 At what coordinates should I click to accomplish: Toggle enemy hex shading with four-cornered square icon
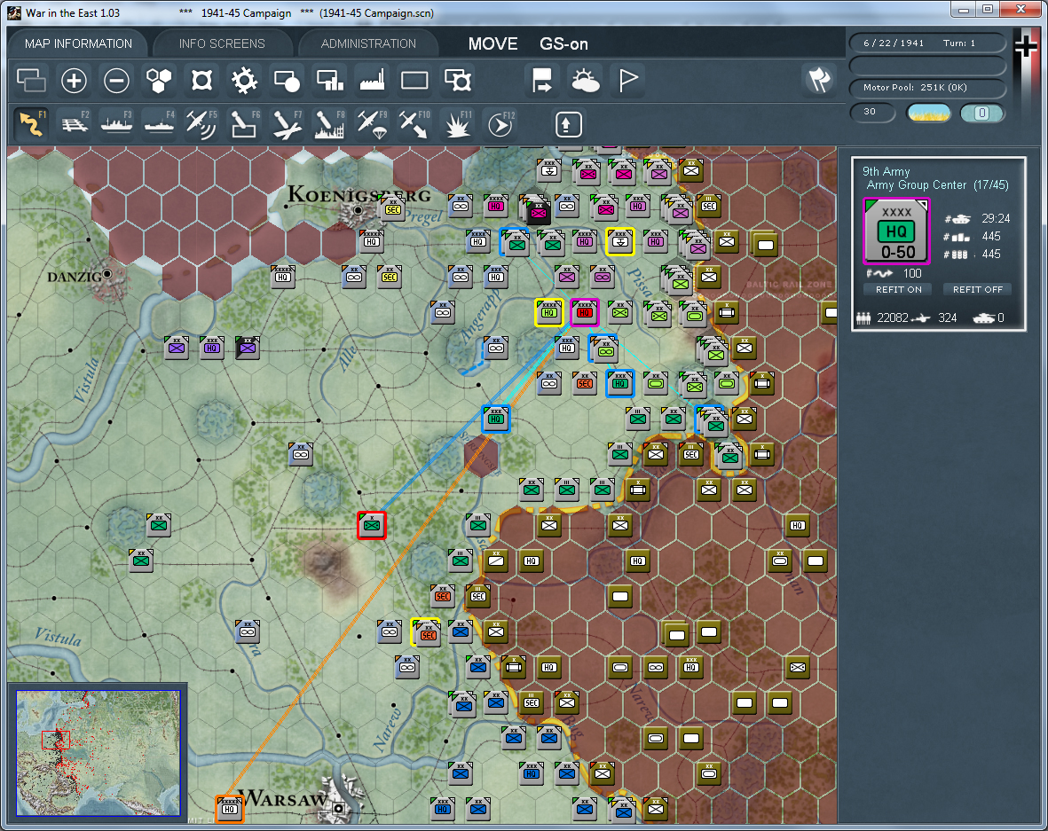tap(201, 81)
